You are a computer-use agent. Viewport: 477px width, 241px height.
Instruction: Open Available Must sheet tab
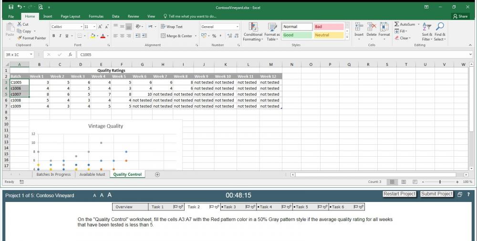tap(92, 174)
